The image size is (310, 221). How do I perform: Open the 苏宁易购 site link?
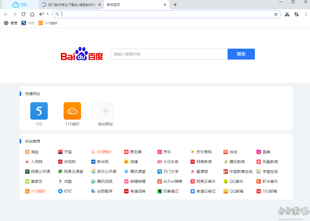click(201, 152)
